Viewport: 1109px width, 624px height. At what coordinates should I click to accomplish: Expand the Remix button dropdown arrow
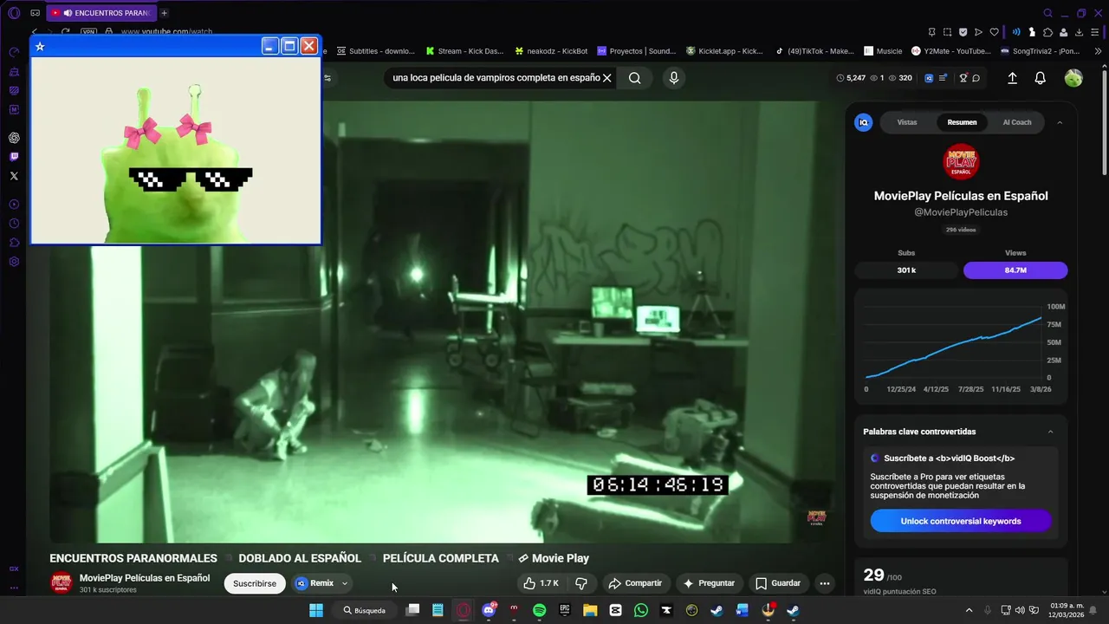tap(345, 583)
